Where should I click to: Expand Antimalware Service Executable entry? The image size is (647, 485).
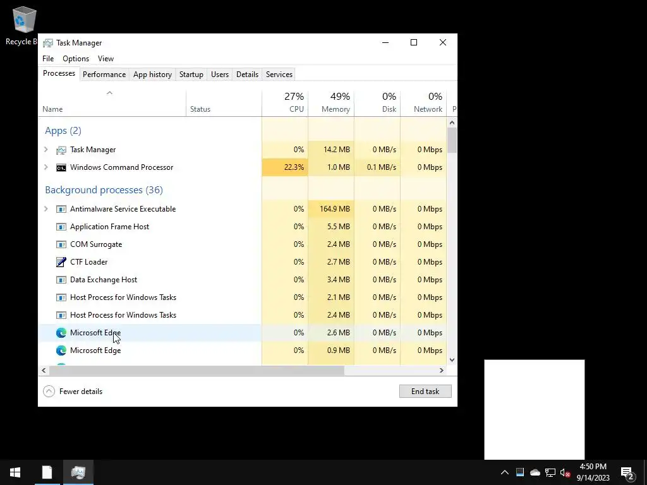[x=45, y=208]
